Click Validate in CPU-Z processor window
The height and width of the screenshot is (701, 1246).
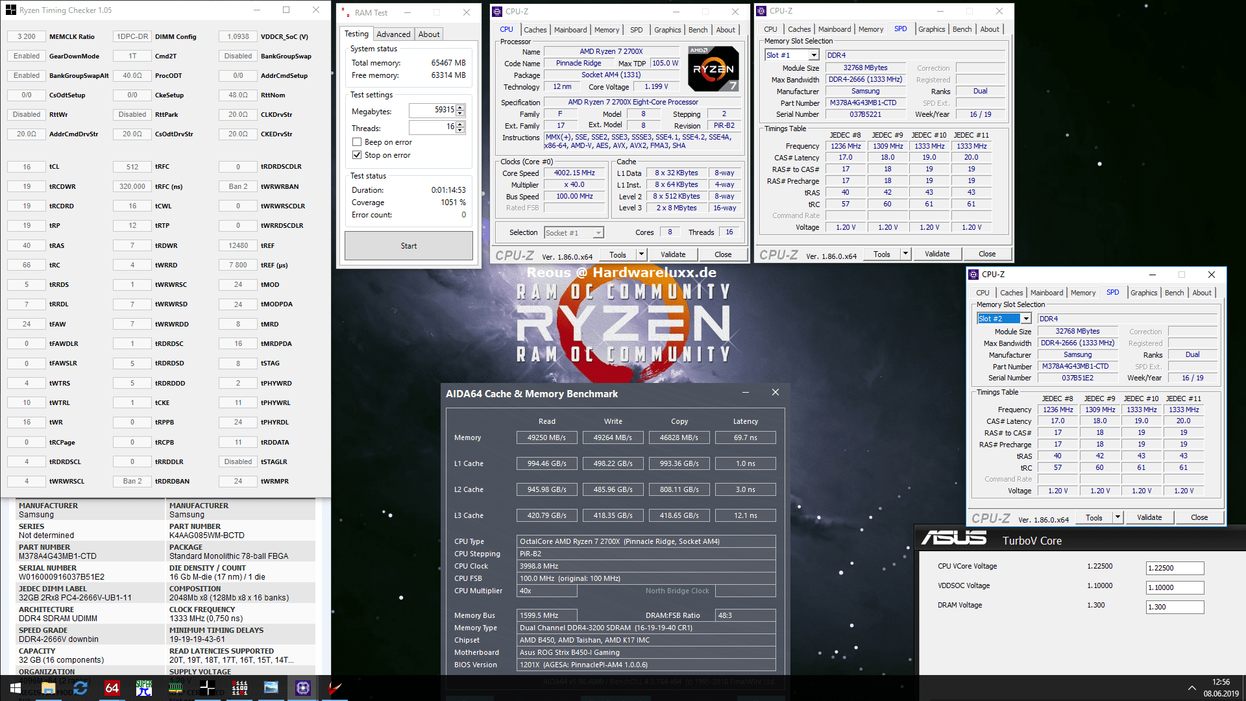(673, 254)
